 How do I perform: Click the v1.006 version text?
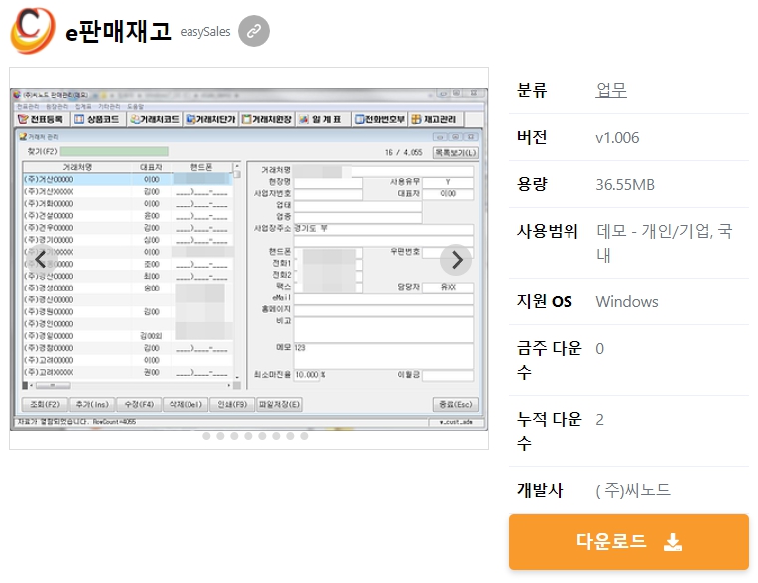click(617, 138)
